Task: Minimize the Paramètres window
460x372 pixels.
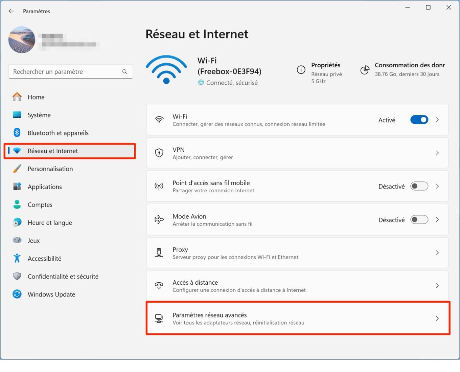Action: click(x=408, y=7)
